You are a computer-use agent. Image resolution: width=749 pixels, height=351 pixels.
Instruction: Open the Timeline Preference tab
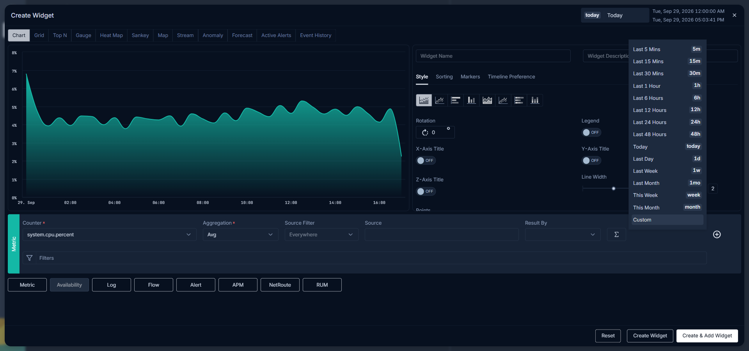pyautogui.click(x=511, y=76)
